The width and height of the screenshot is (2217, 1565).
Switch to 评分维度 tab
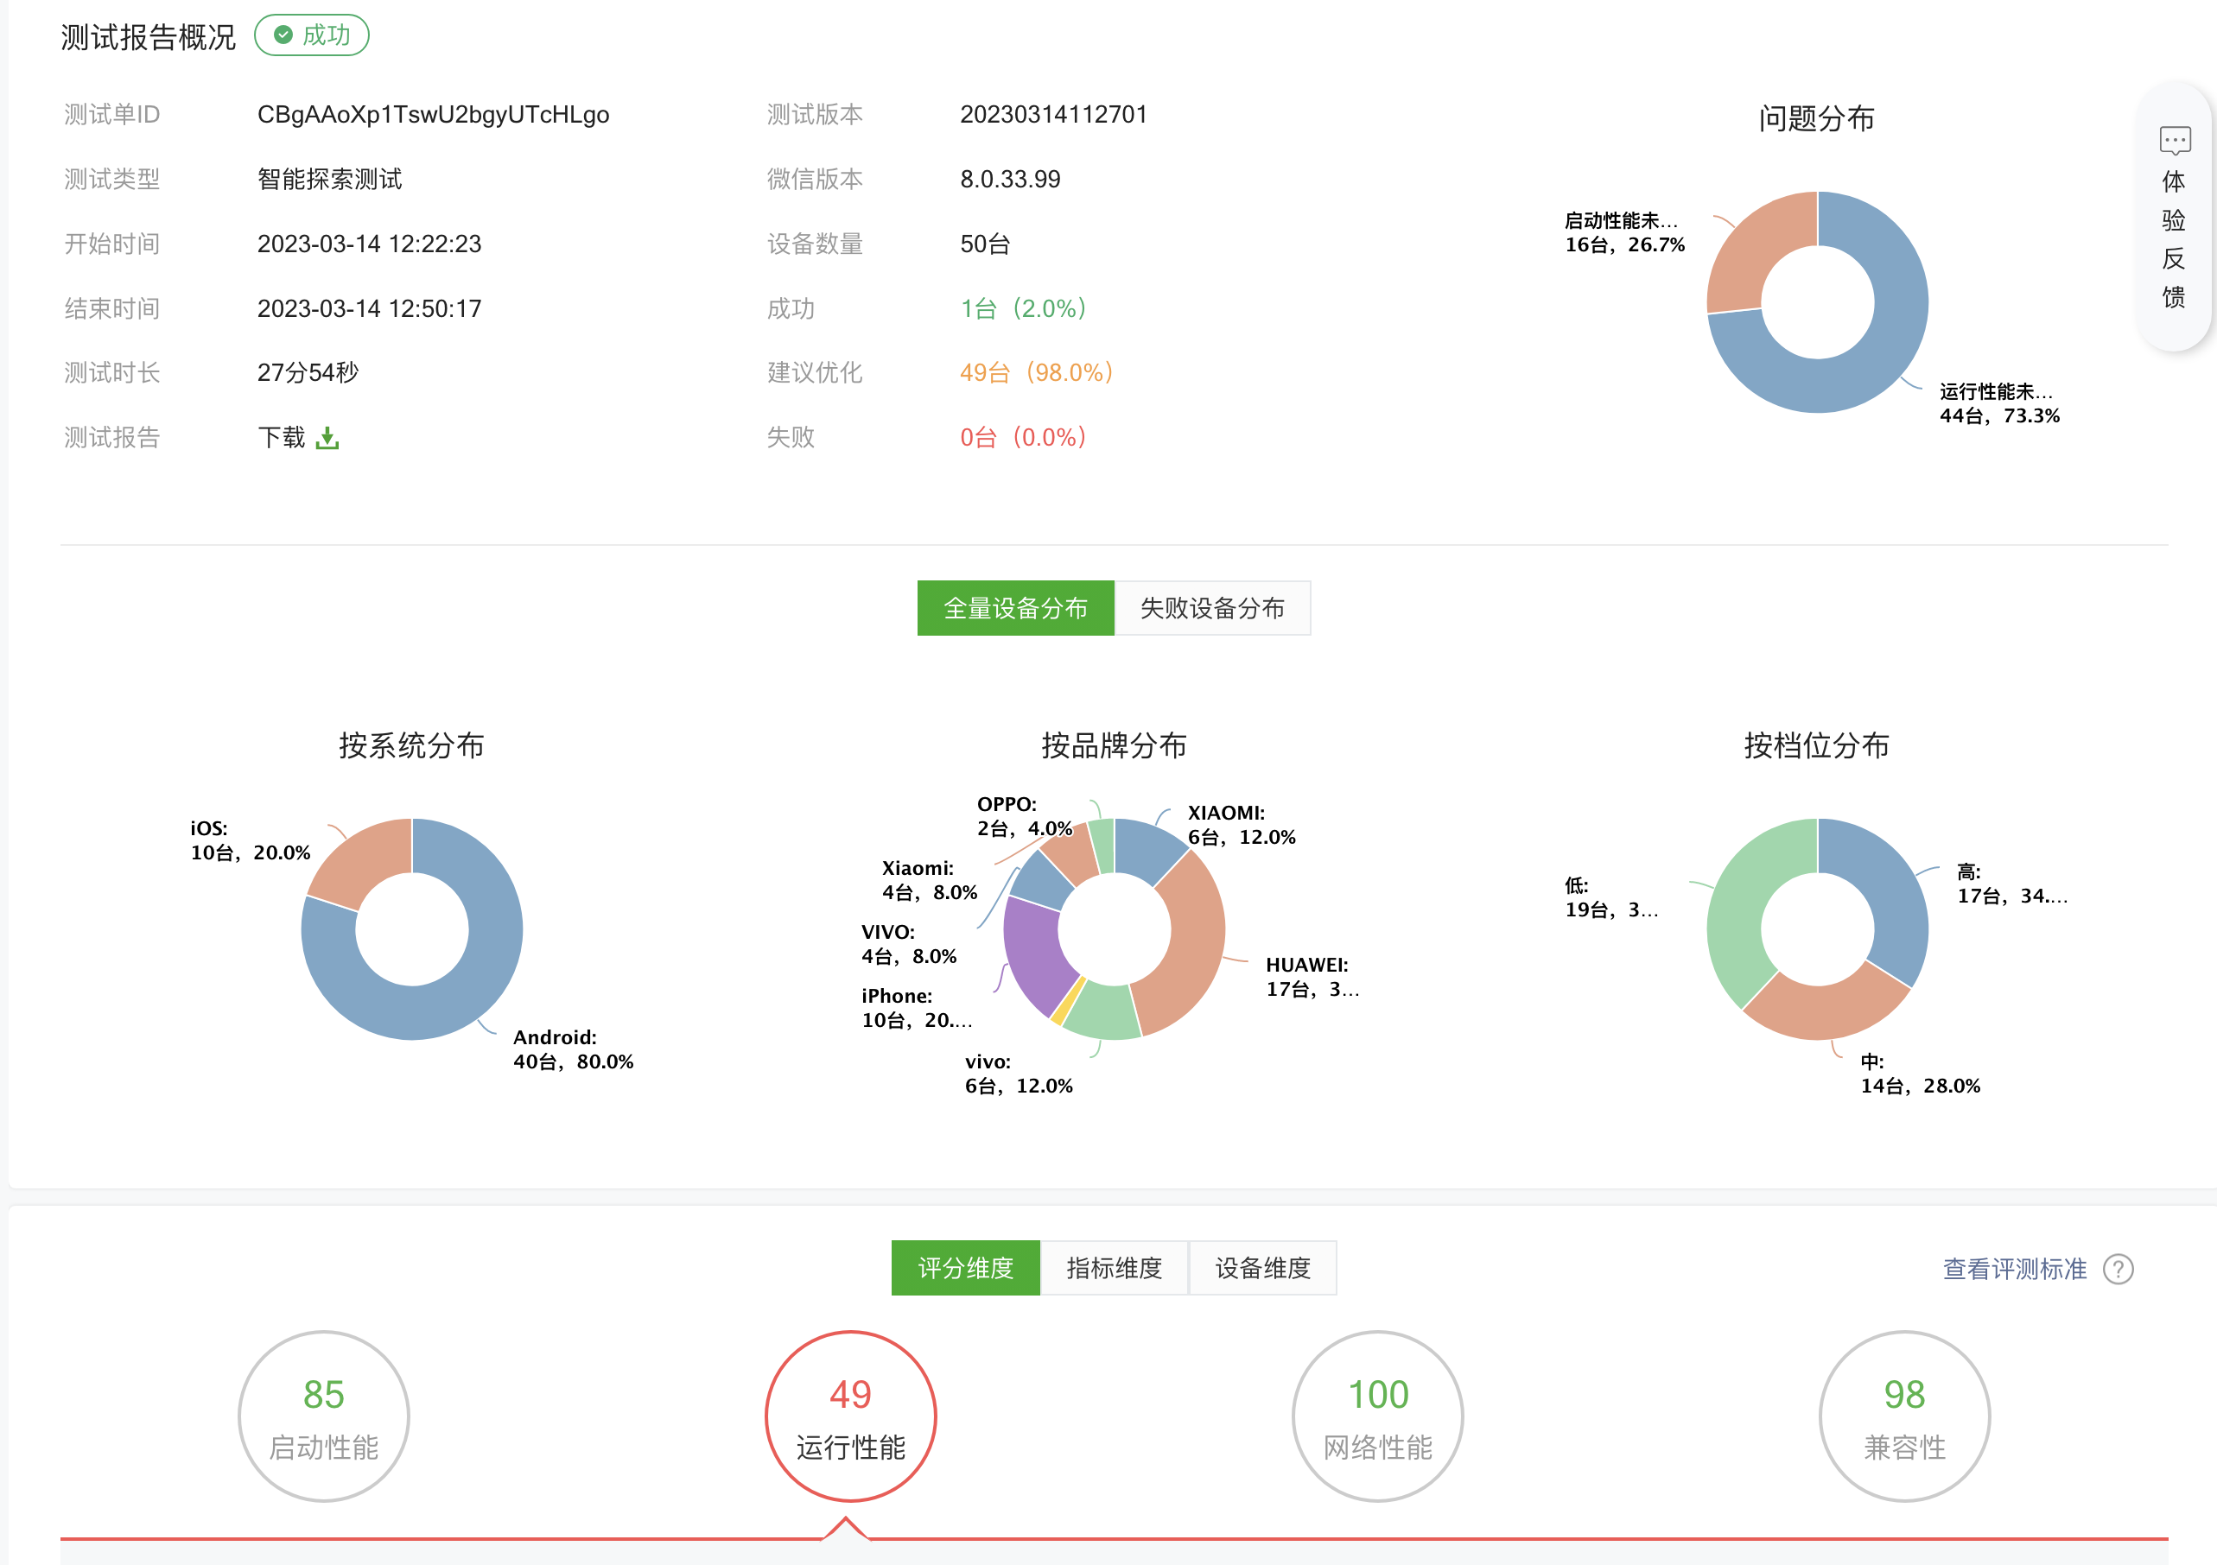pos(964,1268)
